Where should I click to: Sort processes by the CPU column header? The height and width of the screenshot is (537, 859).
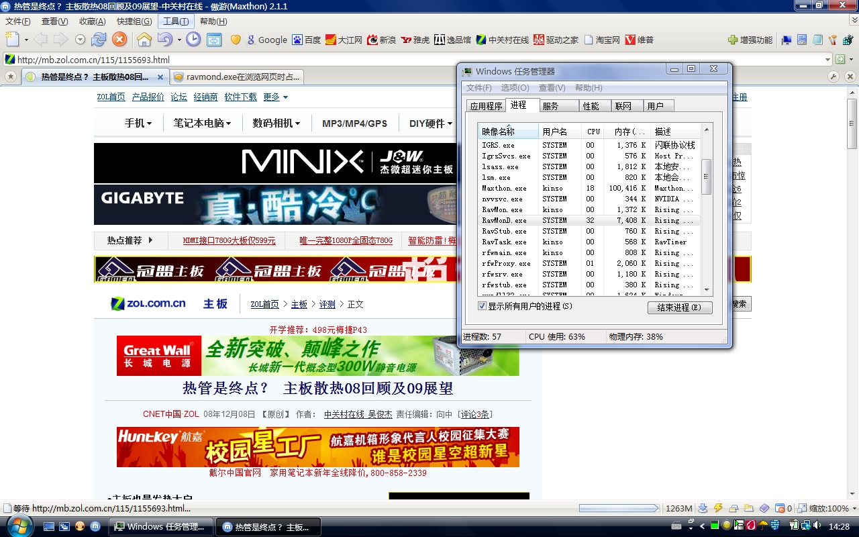click(x=593, y=132)
